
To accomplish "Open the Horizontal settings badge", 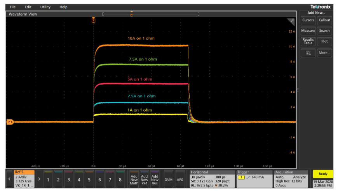I will point(211,179).
